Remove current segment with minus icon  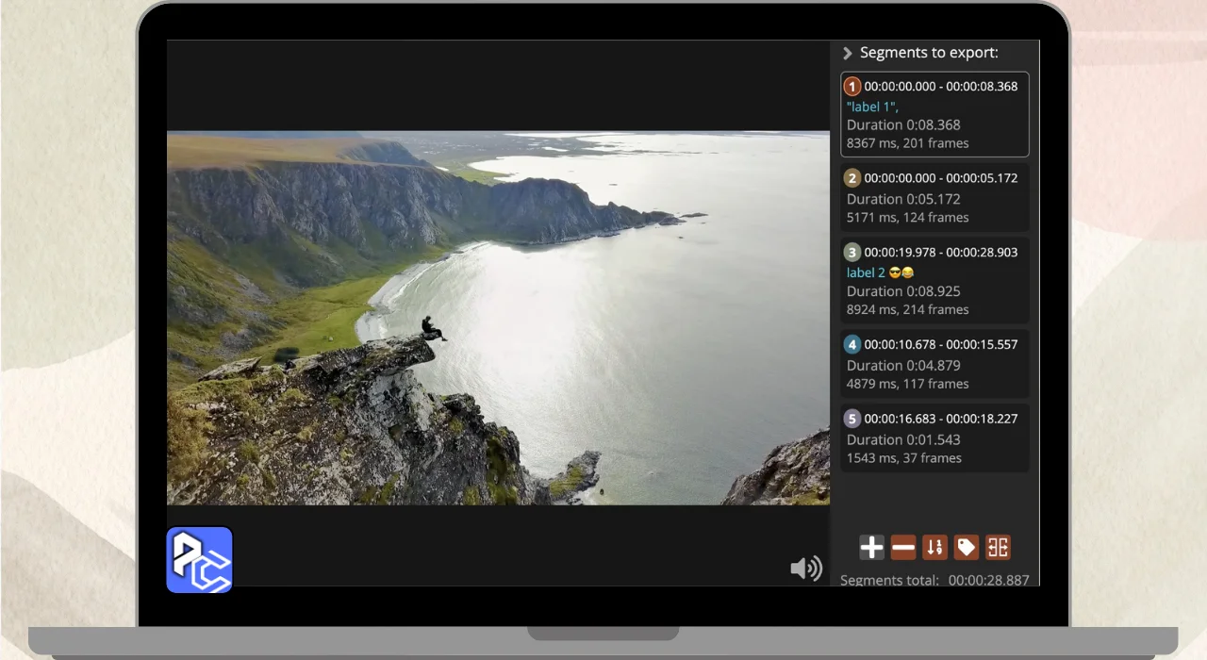903,547
